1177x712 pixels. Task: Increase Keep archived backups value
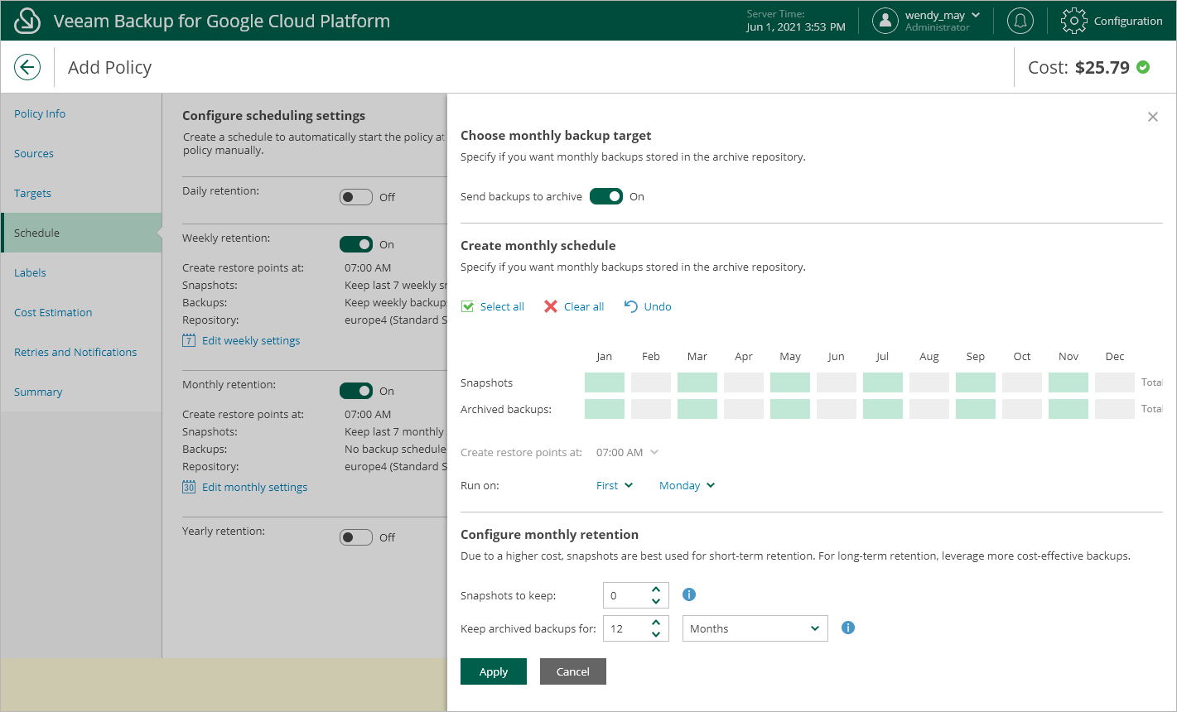click(656, 623)
